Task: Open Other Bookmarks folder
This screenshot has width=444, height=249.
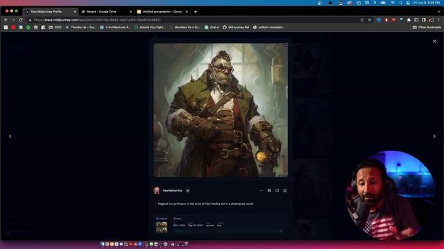Action: [427, 28]
